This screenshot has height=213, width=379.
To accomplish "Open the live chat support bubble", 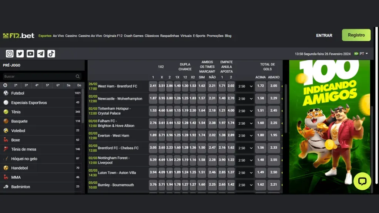I will 362,181.
